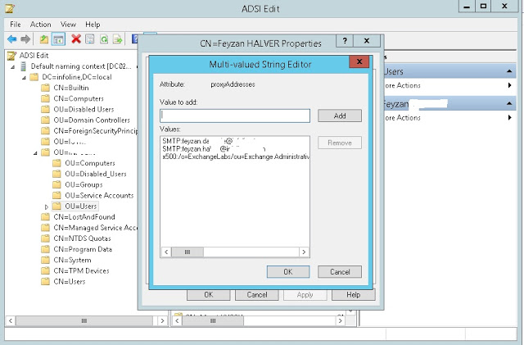Click the Forward arrow in the toolbar
The width and height of the screenshot is (524, 345).
[26, 39]
